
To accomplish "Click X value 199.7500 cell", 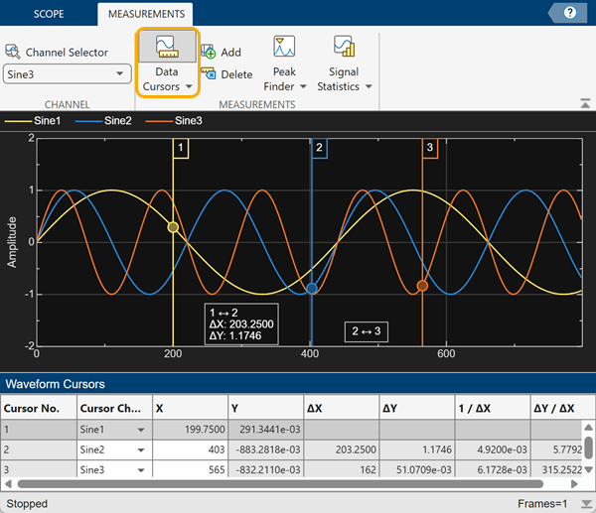I will pos(190,430).
